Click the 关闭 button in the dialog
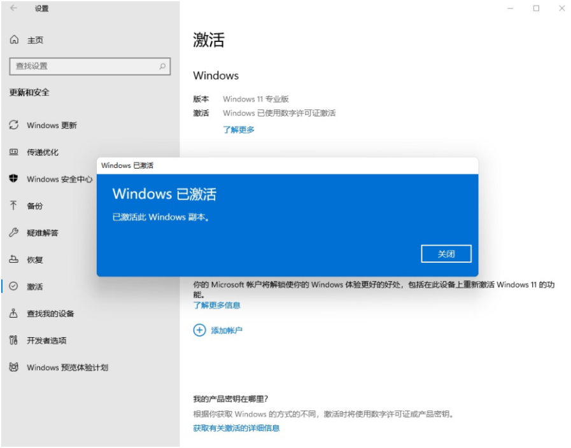The width and height of the screenshot is (571, 448). (x=446, y=254)
